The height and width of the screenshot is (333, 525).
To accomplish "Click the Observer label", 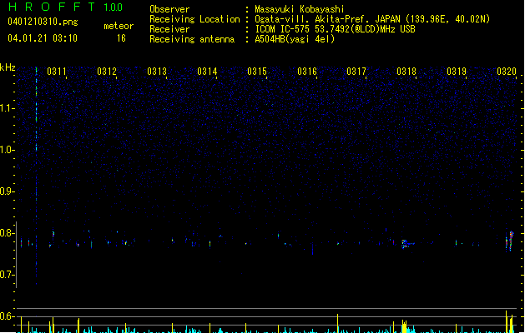I will click(x=169, y=9).
